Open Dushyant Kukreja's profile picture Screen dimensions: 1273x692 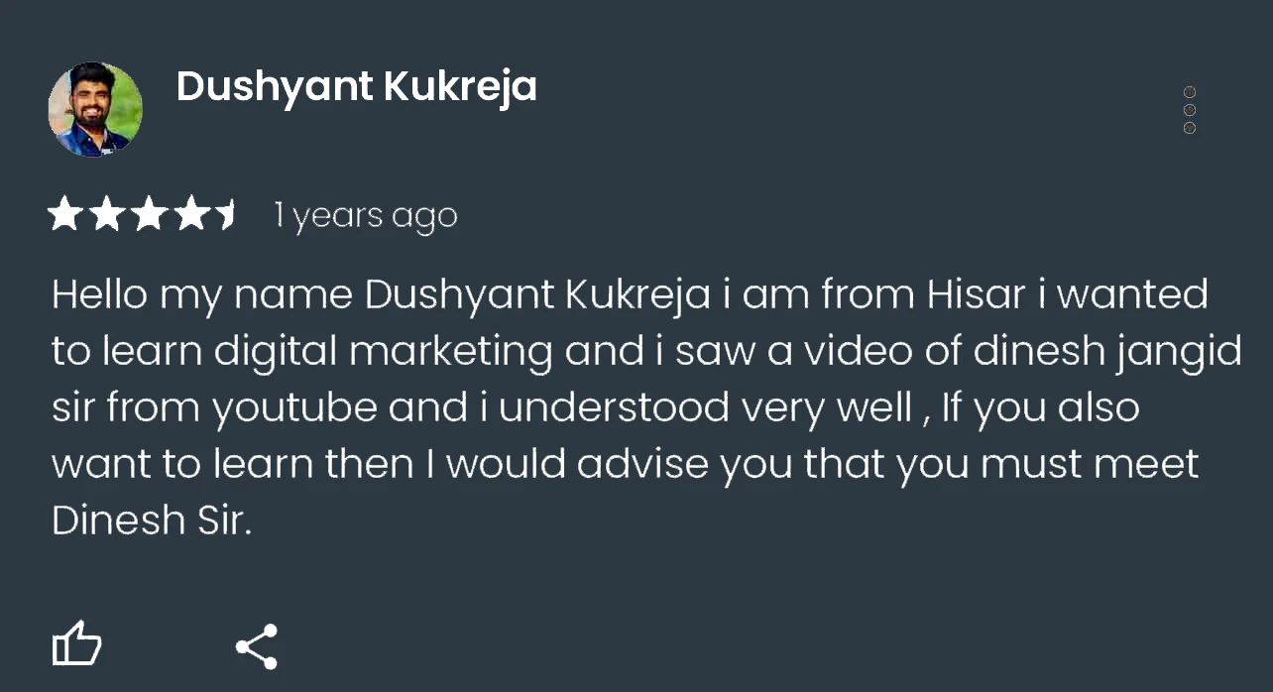[x=95, y=110]
